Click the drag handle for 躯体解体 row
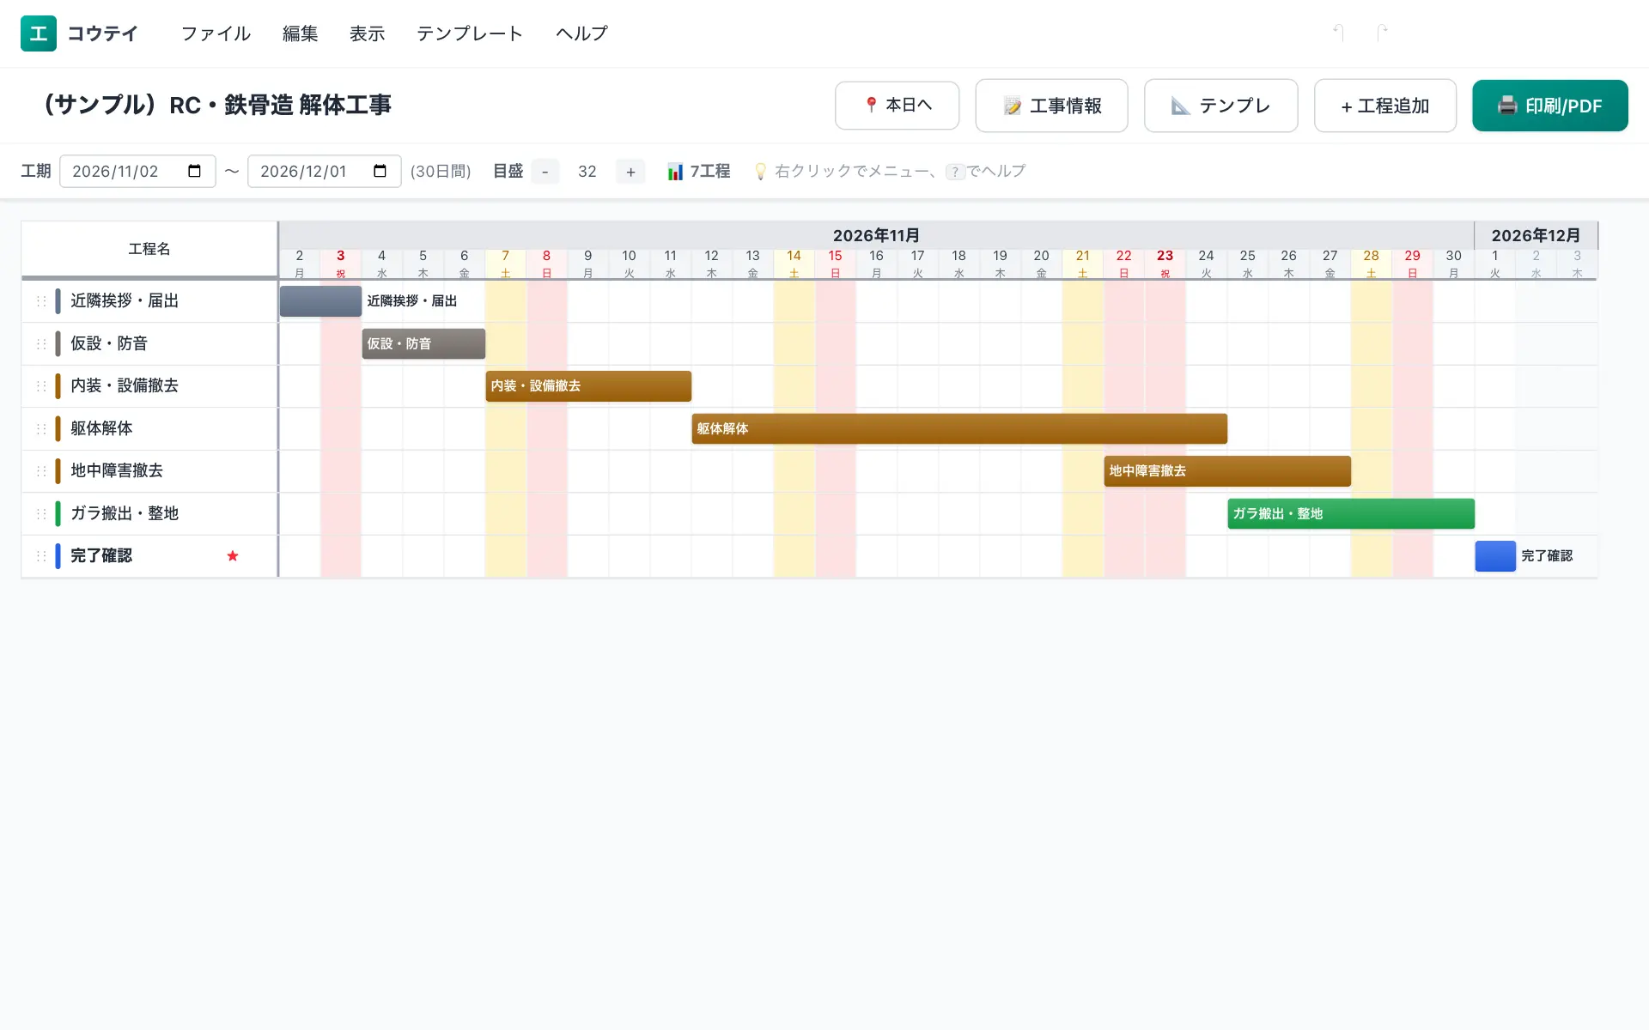This screenshot has height=1030, width=1649. tap(41, 428)
